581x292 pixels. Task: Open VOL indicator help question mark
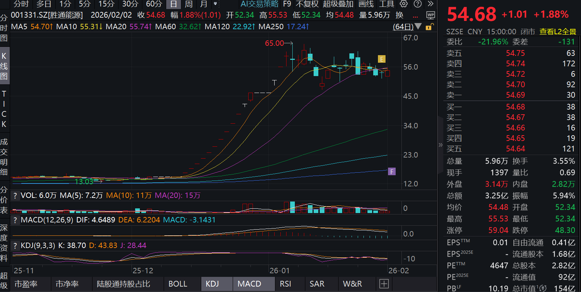(x=15, y=196)
